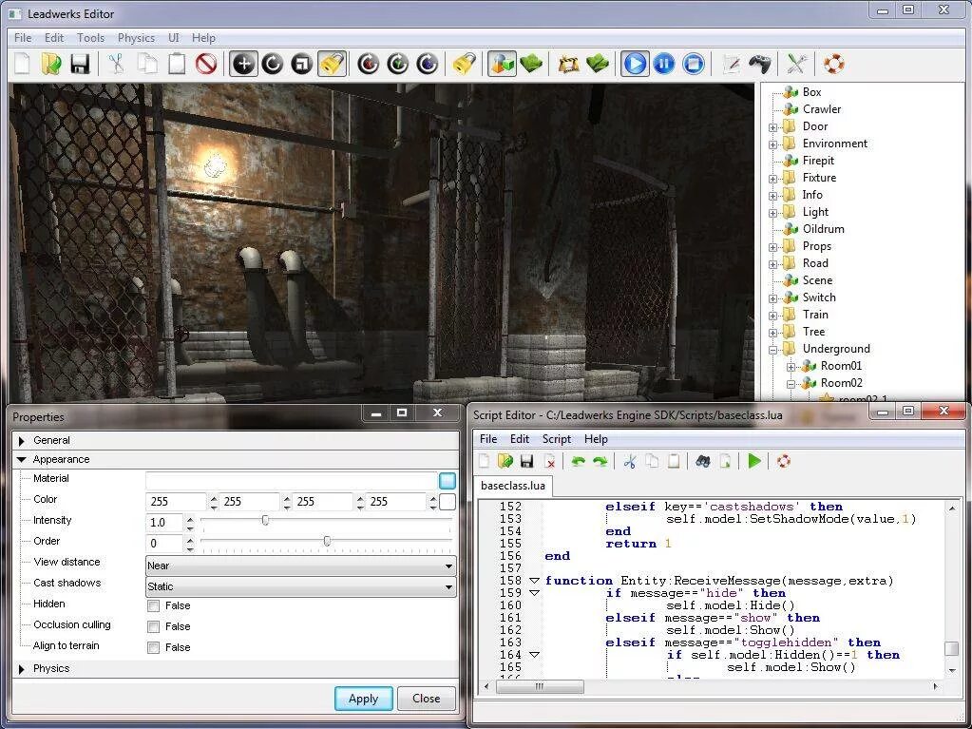Click the Apply button
The image size is (972, 729).
363,699
